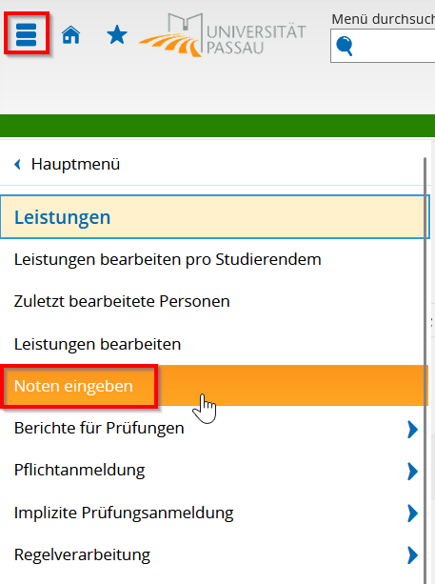435x584 pixels.
Task: Click the magnifier search icon
Action: 345,46
